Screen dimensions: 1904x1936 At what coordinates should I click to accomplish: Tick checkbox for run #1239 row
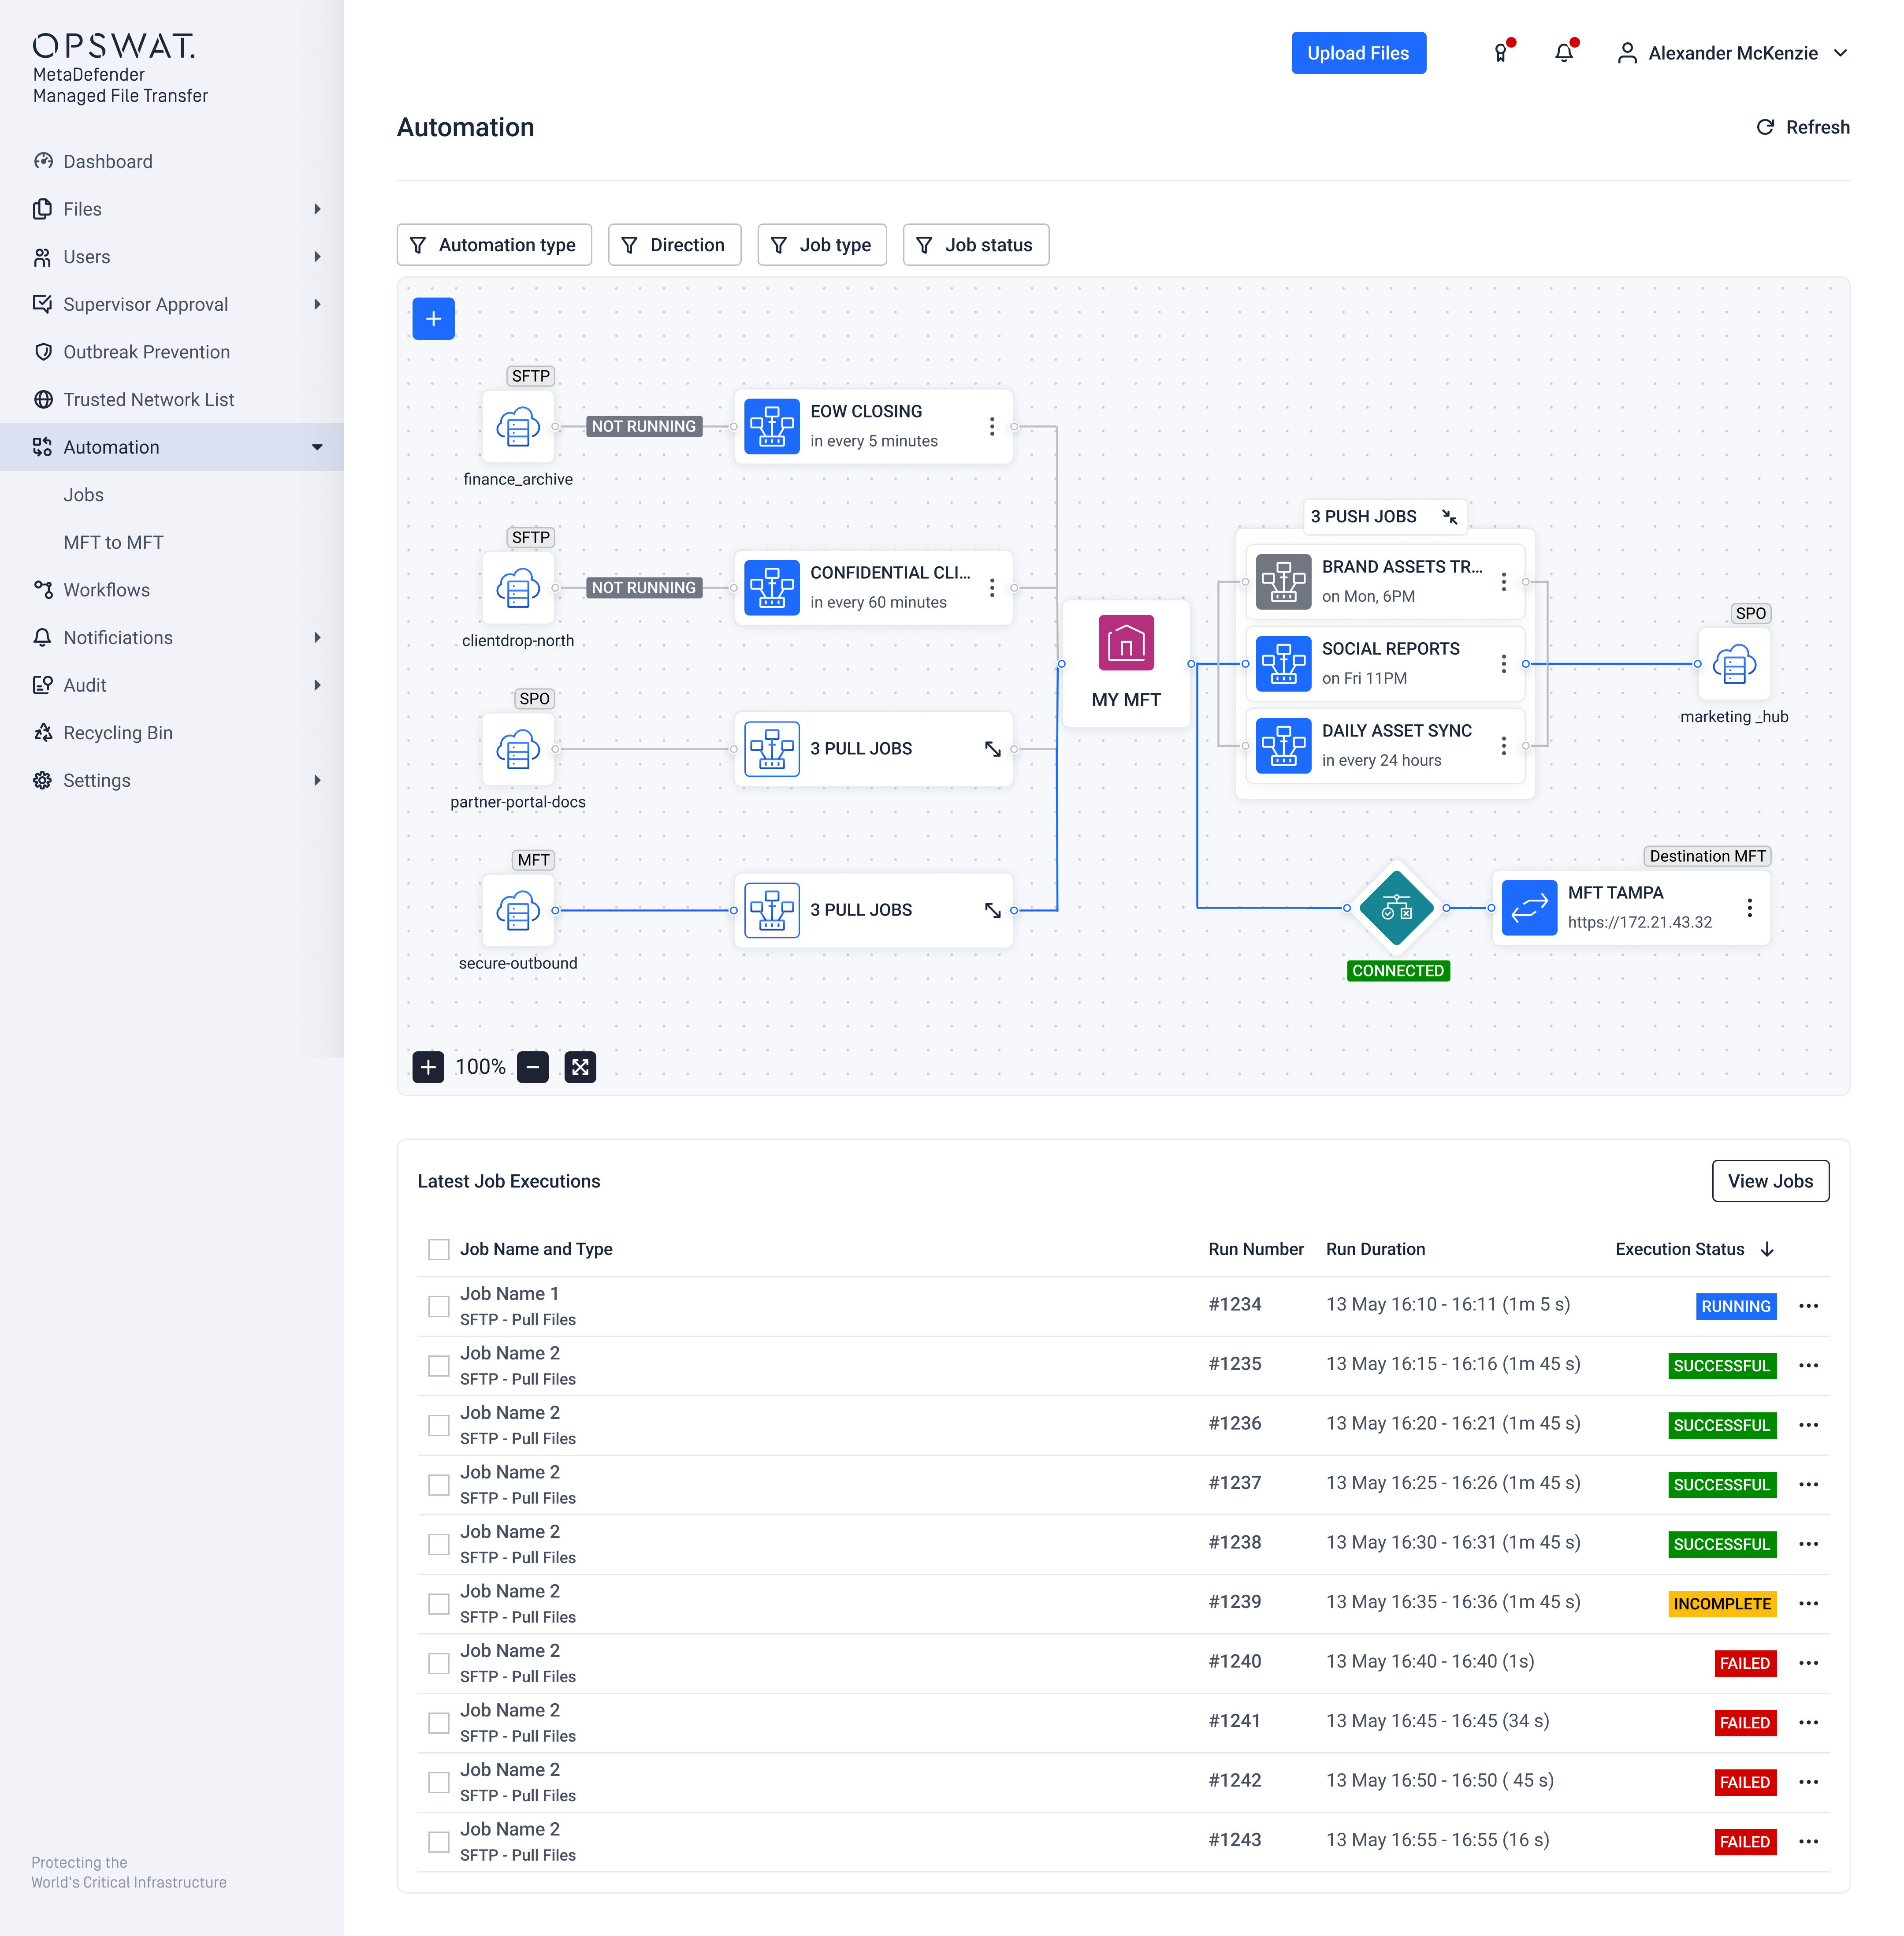coord(438,1603)
